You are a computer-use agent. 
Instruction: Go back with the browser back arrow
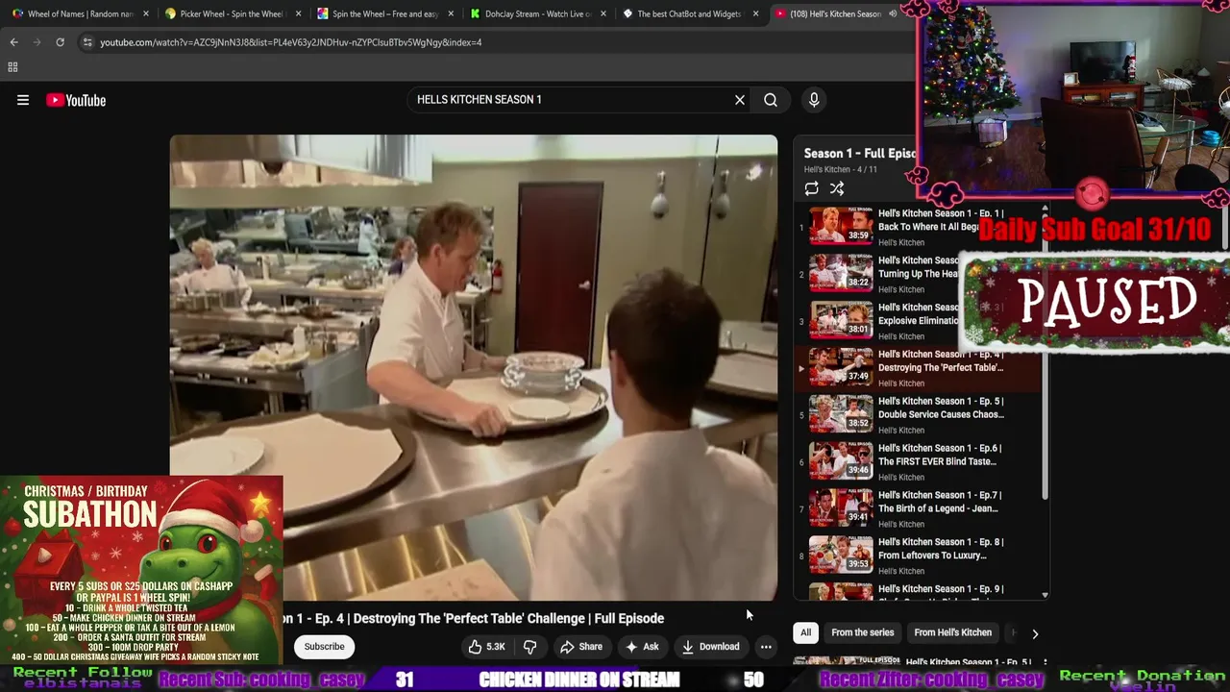pyautogui.click(x=13, y=42)
